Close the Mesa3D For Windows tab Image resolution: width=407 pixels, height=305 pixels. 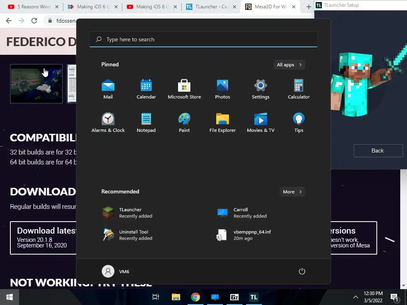click(x=294, y=7)
